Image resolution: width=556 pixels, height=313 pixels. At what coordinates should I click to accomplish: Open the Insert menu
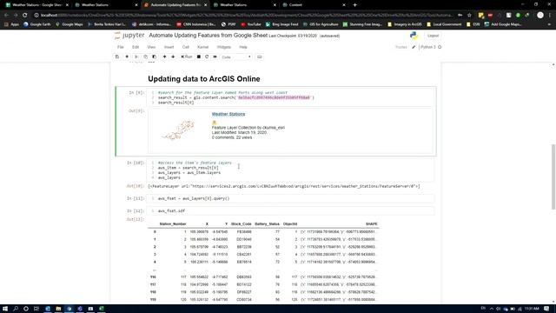169,47
